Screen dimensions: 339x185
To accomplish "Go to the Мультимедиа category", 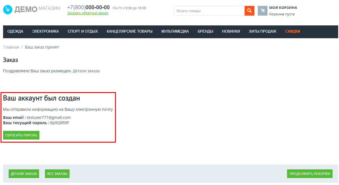I will pos(175,32).
